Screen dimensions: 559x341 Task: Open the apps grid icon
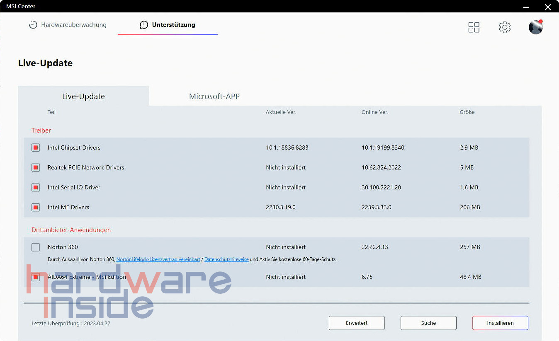pos(474,27)
